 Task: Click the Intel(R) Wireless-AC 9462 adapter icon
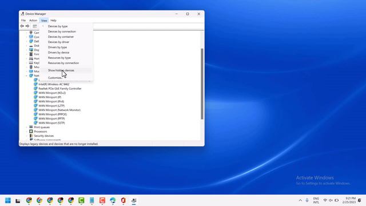pyautogui.click(x=35, y=84)
